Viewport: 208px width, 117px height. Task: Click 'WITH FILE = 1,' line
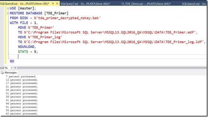pyautogui.click(x=24, y=23)
